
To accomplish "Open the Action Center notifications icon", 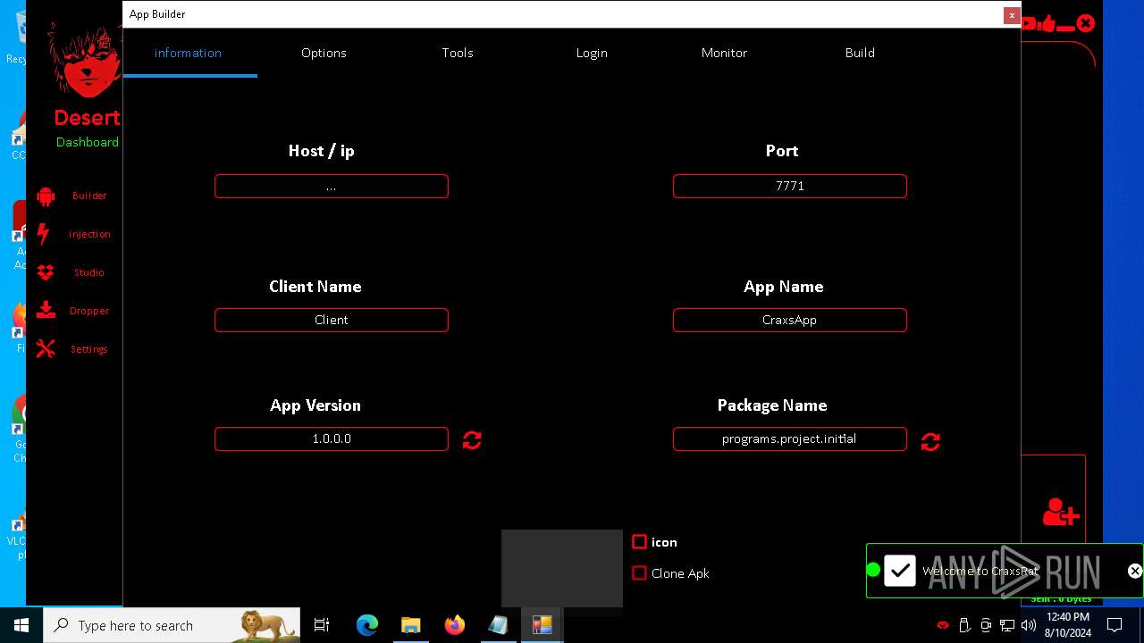I will pyautogui.click(x=1115, y=625).
